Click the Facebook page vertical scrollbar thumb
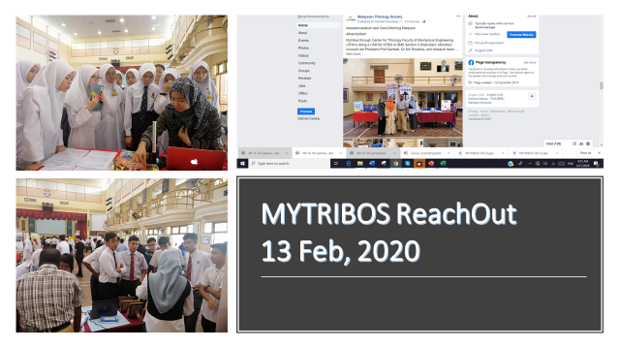The width and height of the screenshot is (620, 349). 601,85
